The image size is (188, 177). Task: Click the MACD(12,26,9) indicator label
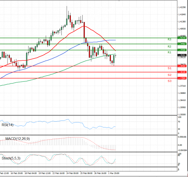pyautogui.click(x=18, y=139)
